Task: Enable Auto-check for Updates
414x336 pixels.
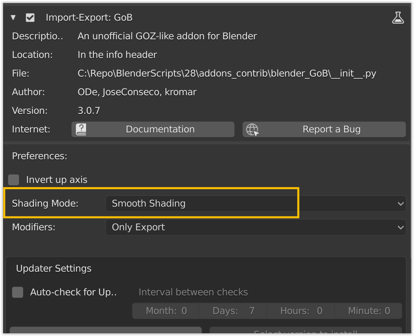Action: [18, 292]
